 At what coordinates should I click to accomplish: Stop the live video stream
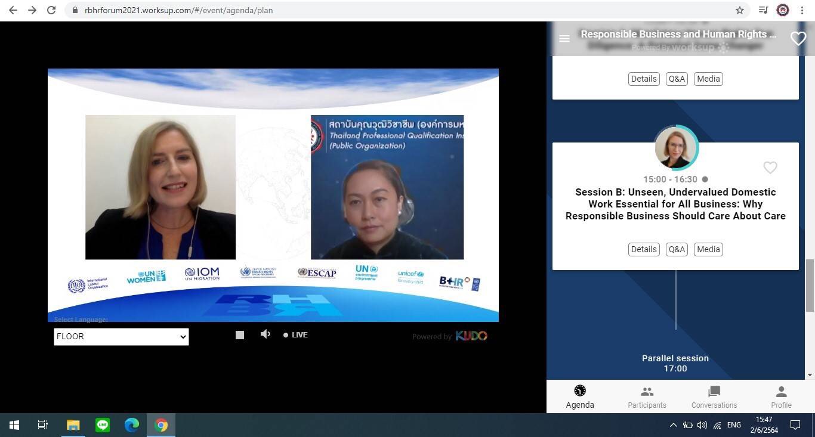240,335
